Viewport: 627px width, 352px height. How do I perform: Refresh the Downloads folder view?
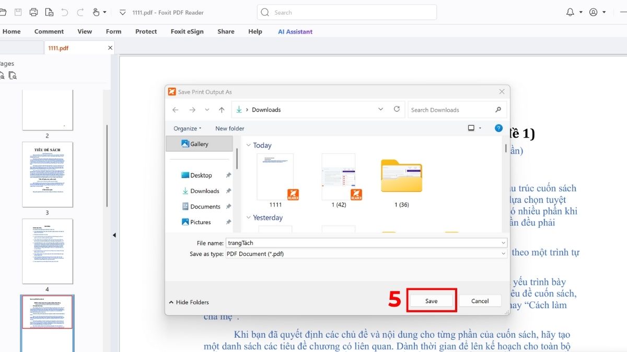[x=397, y=109]
